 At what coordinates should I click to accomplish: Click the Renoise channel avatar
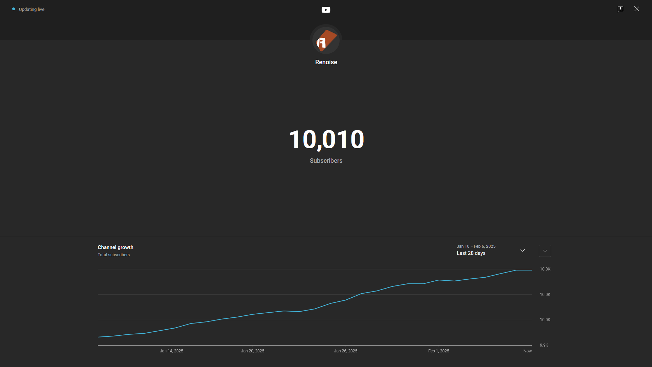click(x=326, y=40)
